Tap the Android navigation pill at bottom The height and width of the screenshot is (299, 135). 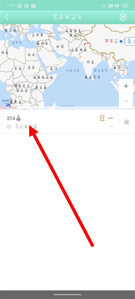click(x=67, y=295)
